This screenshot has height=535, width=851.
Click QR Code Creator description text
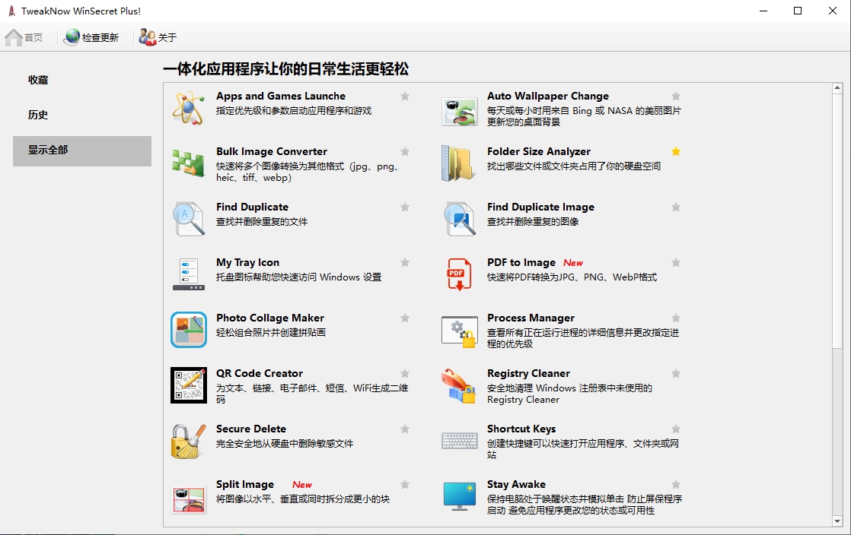(311, 394)
